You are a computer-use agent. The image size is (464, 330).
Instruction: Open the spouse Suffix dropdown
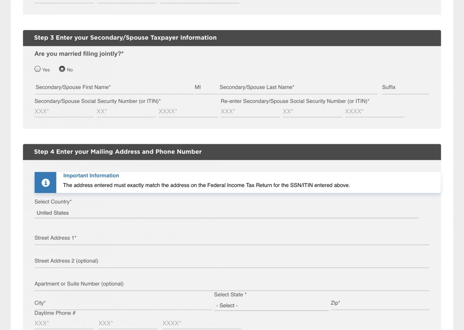pyautogui.click(x=405, y=87)
